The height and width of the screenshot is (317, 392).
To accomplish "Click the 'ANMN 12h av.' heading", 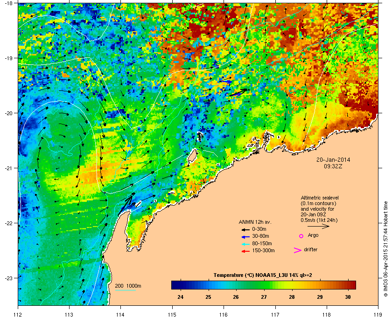I will click(255, 222).
